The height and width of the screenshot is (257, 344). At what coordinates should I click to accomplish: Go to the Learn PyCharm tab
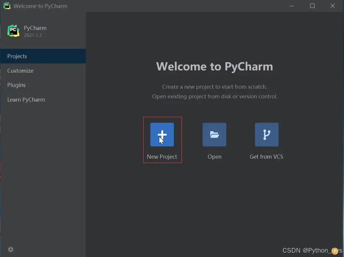tap(43, 100)
